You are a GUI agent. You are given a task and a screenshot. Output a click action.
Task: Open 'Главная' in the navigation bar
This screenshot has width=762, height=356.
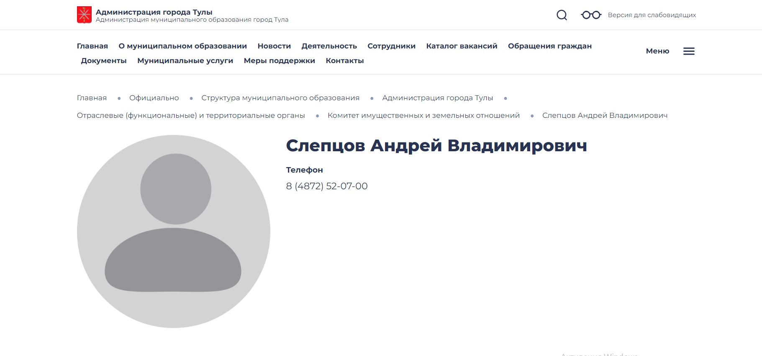(92, 46)
